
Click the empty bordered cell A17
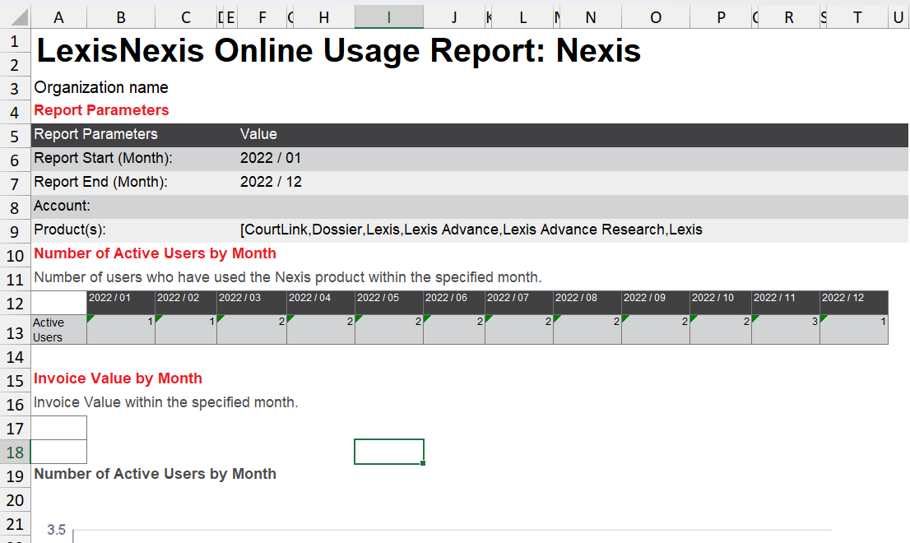58,428
